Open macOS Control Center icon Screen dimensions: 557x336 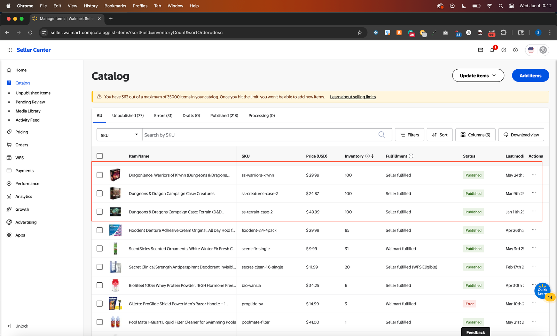tap(511, 6)
